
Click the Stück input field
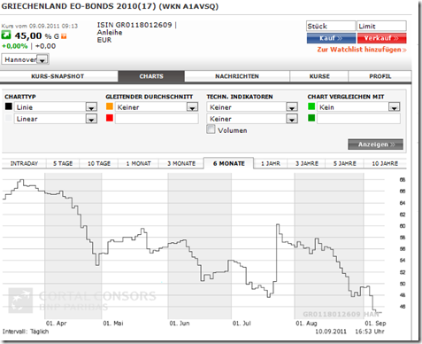tap(331, 26)
